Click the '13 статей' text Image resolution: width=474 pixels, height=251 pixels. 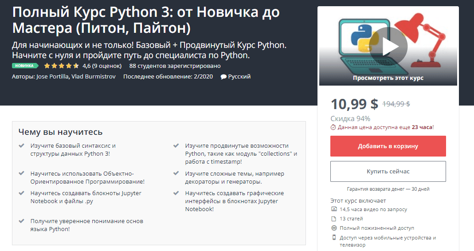351,219
